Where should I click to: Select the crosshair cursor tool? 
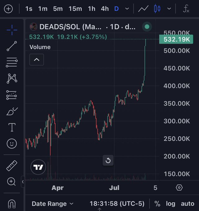coord(12,30)
